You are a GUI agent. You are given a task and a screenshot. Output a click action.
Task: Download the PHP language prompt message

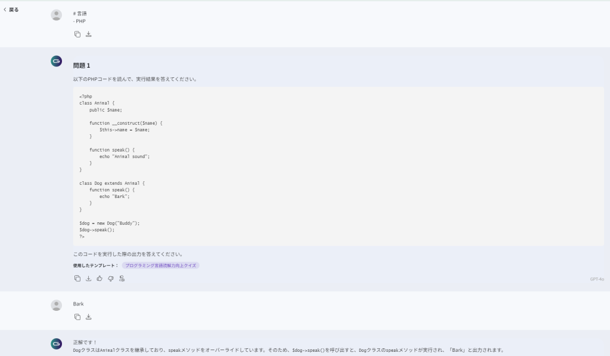pyautogui.click(x=89, y=34)
